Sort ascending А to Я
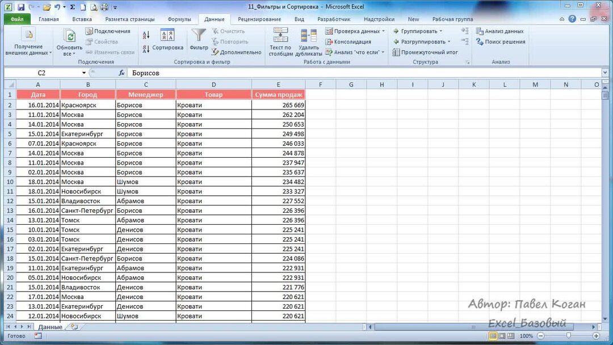This screenshot has height=345, width=613. coord(146,35)
